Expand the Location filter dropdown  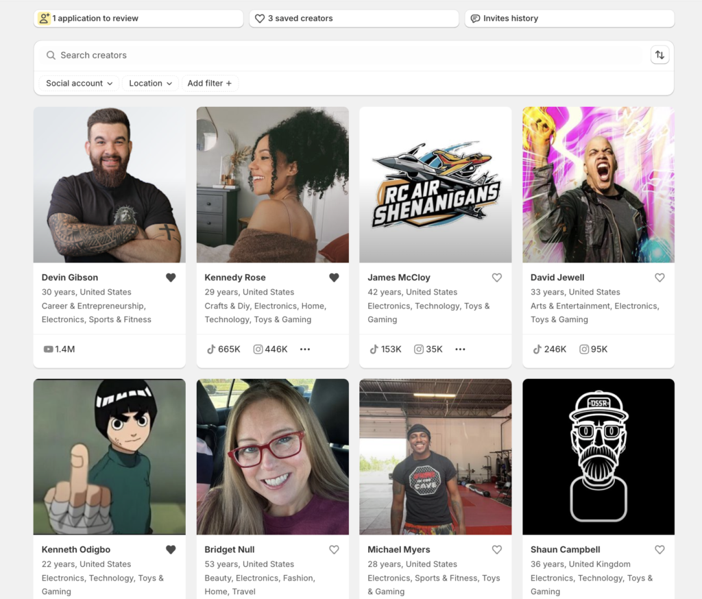(150, 83)
